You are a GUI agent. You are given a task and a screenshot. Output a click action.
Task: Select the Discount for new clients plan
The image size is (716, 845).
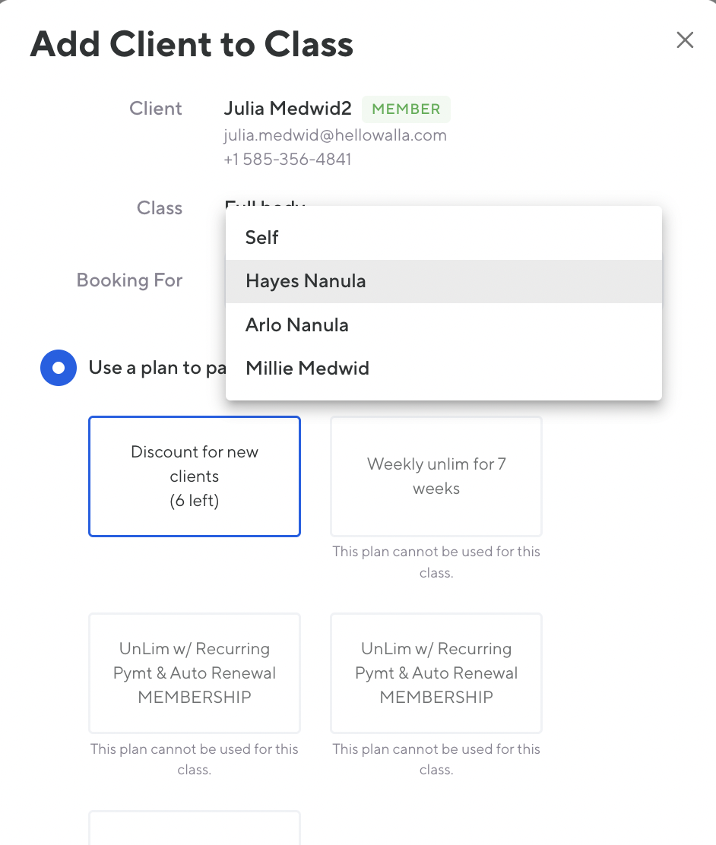pos(195,476)
